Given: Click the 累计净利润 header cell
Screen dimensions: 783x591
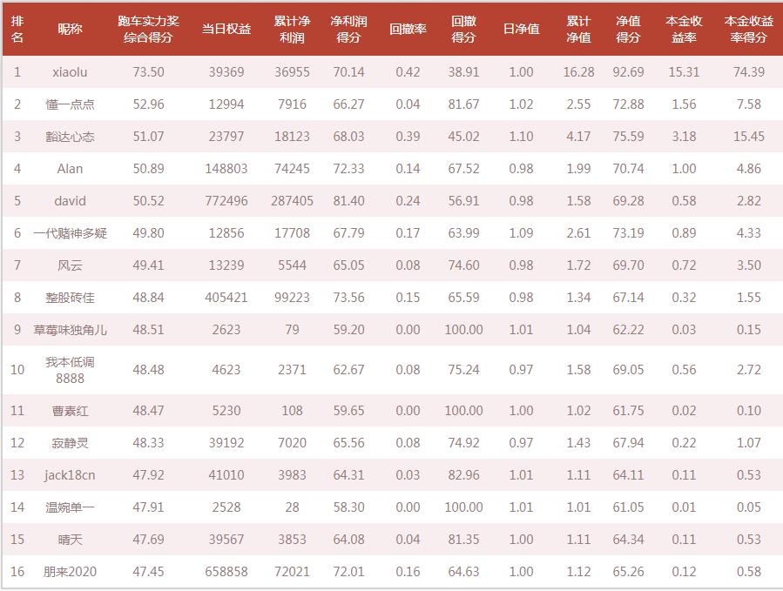Looking at the screenshot, I should pos(292,30).
